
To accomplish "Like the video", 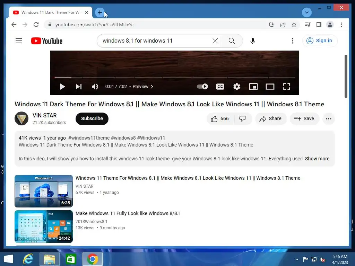I will (x=220, y=118).
